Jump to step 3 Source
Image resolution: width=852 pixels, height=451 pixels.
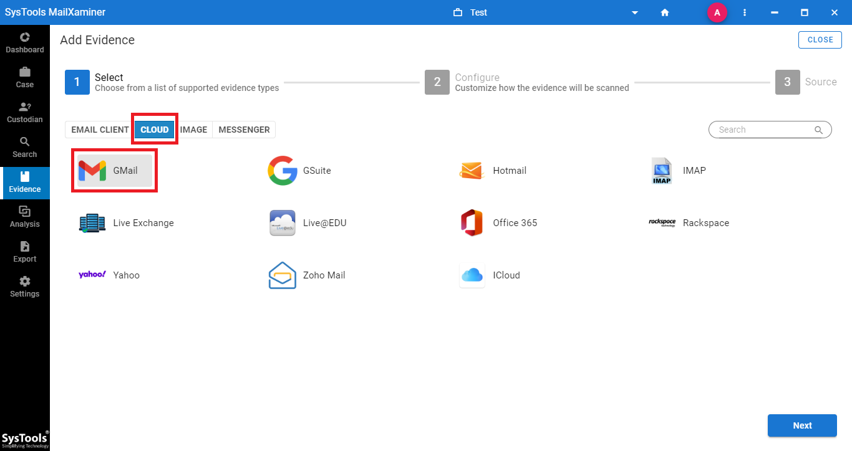(x=806, y=82)
